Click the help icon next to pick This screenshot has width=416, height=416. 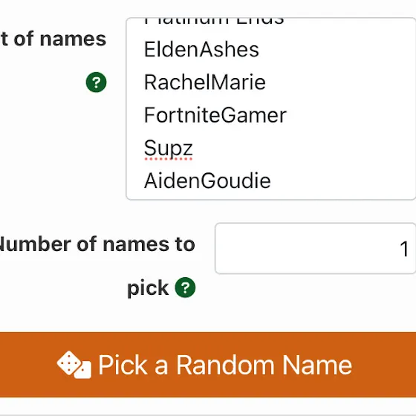[185, 287]
